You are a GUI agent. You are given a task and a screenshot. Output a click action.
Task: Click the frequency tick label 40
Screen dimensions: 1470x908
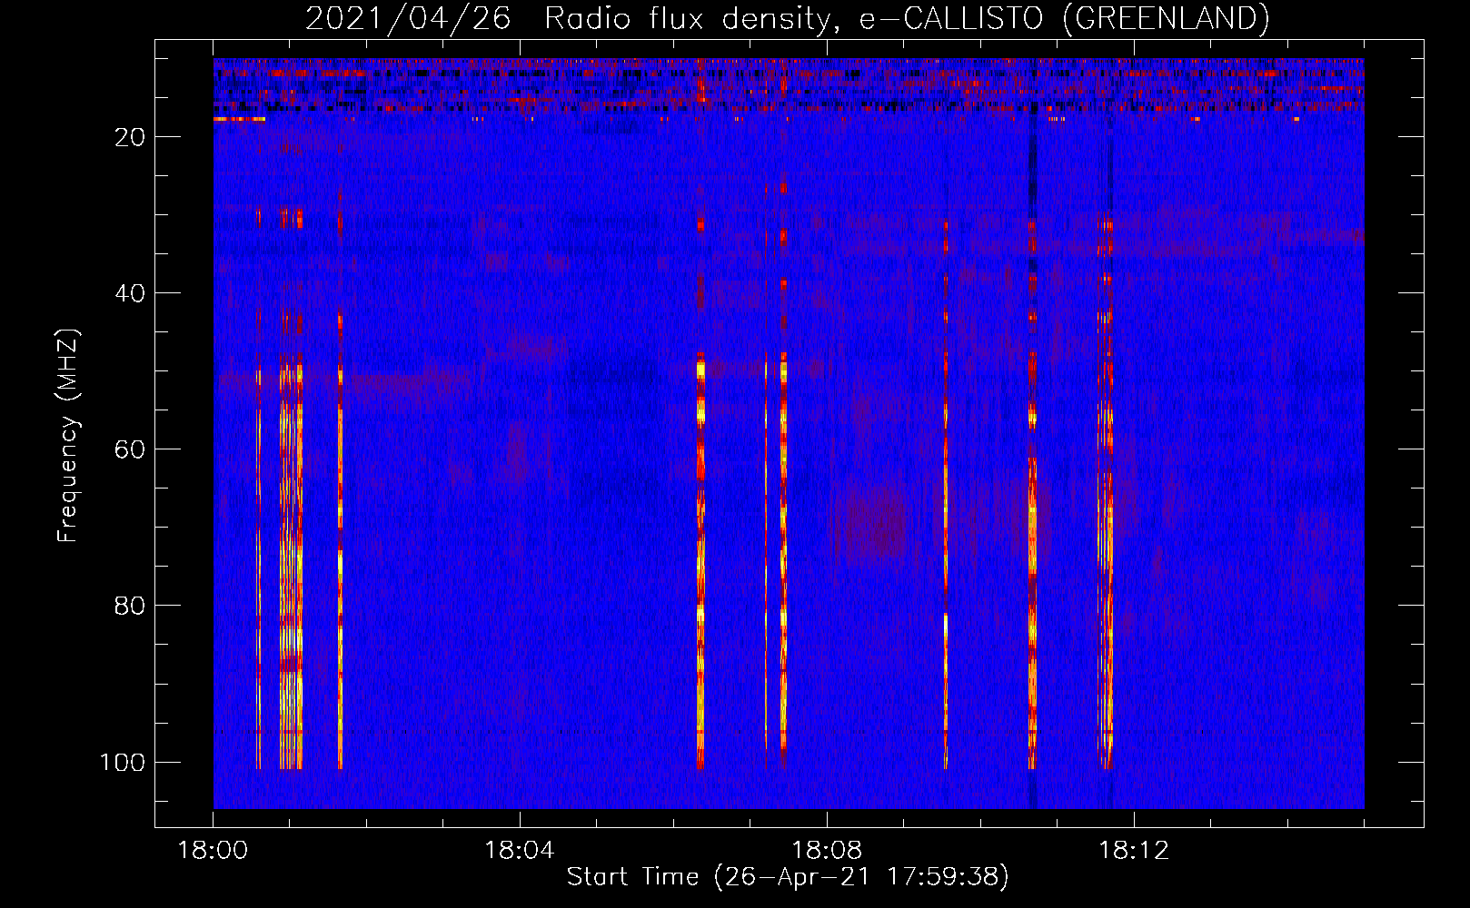tap(130, 293)
